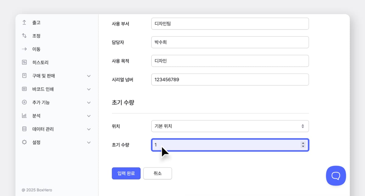Image resolution: width=365 pixels, height=196 pixels.
Task: Click the 설정 gear icon
Action: tap(24, 142)
